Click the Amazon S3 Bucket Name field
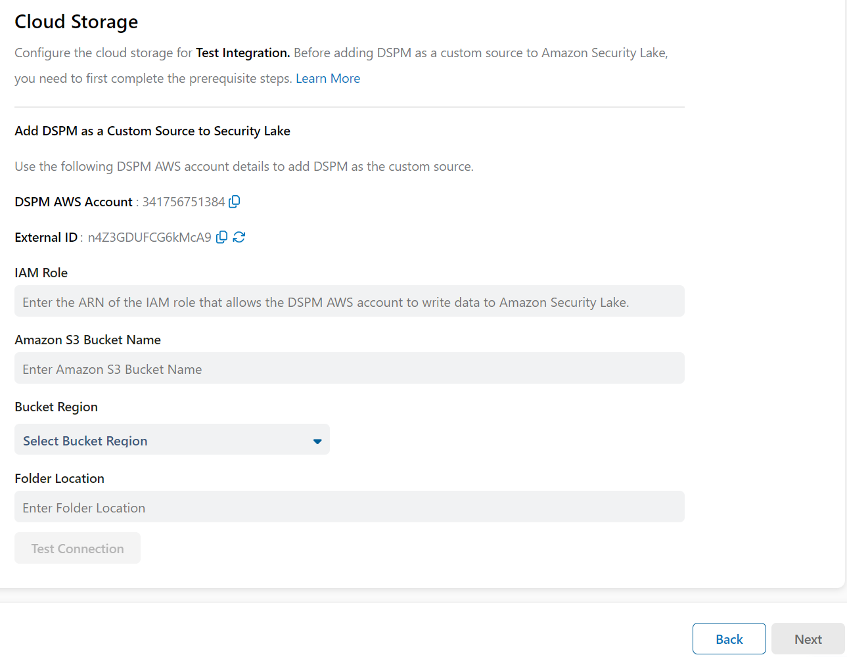 349,369
